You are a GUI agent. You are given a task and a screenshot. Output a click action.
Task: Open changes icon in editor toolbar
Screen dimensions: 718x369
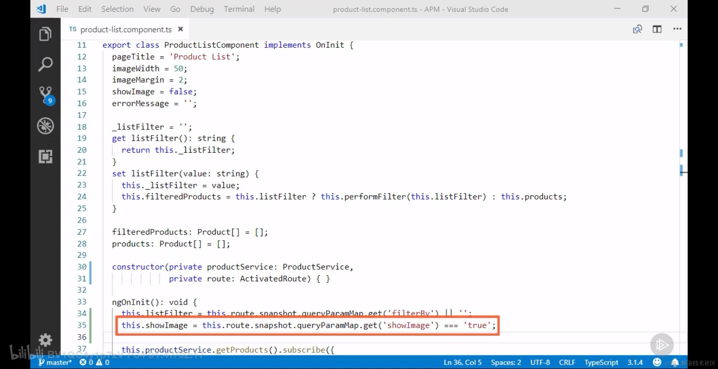[x=637, y=29]
